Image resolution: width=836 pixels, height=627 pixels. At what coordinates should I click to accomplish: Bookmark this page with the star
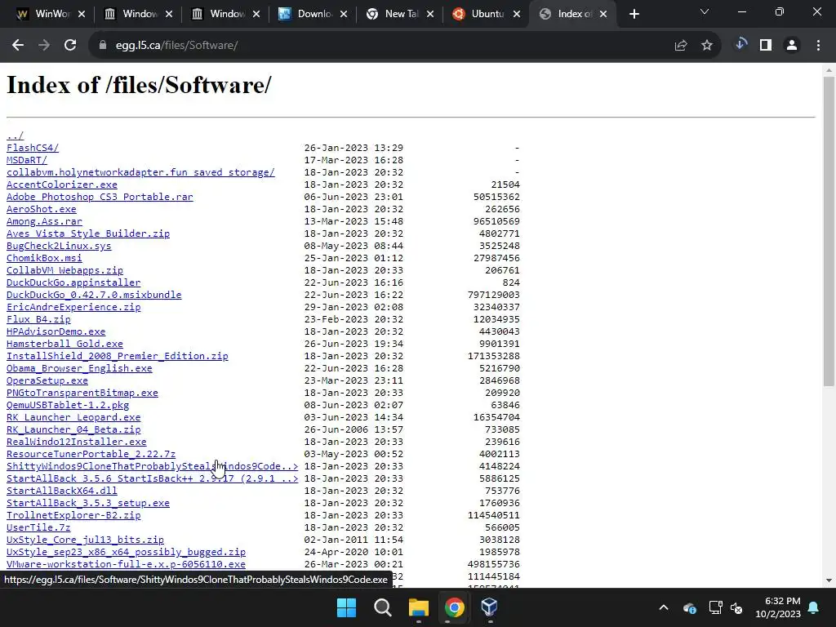[707, 46]
